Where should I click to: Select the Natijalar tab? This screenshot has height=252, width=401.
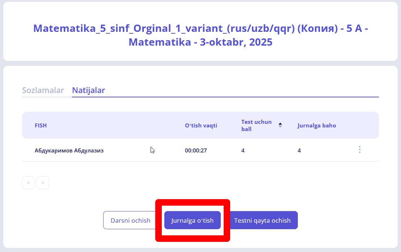pyautogui.click(x=88, y=90)
